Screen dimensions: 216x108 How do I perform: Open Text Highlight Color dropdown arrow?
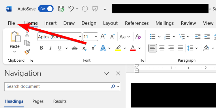125,48
